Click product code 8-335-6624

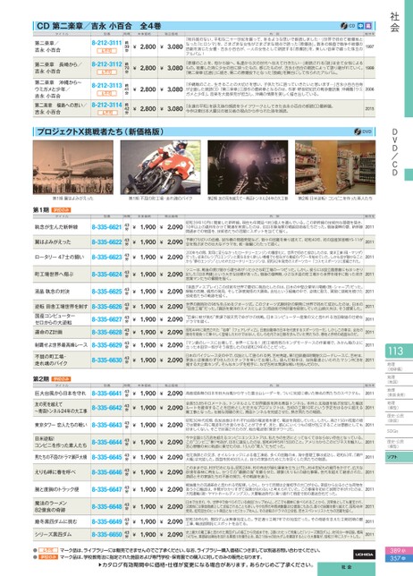coord(107,275)
